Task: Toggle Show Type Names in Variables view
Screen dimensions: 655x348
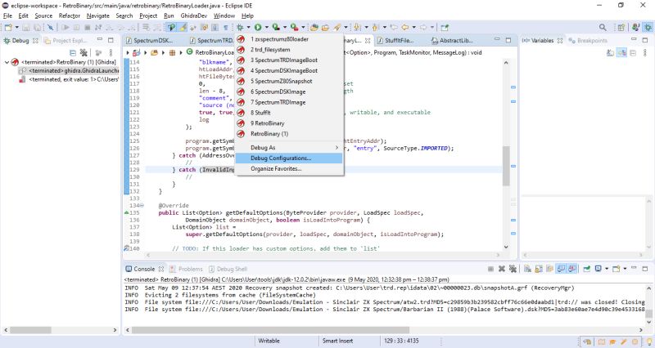Action: [610, 52]
